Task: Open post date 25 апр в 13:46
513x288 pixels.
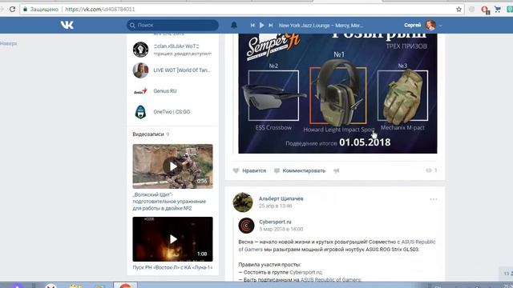Action: [x=275, y=206]
